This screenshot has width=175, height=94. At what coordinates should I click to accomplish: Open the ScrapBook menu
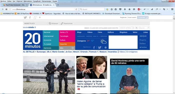[37, 1]
